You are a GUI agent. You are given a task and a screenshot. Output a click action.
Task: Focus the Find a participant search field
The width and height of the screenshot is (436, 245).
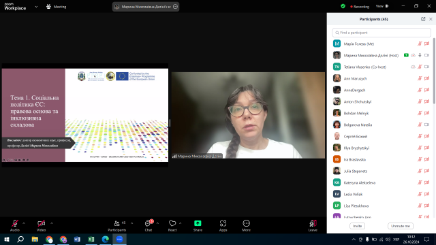(x=381, y=33)
